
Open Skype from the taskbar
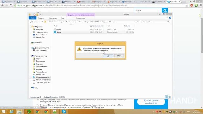pyautogui.click(x=64, y=111)
